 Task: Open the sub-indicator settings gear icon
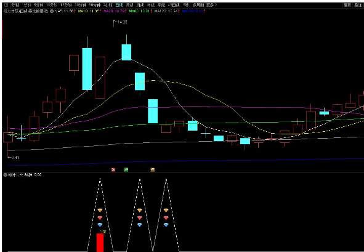point(5,175)
